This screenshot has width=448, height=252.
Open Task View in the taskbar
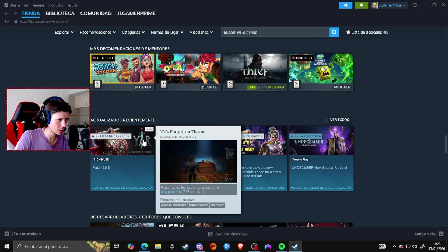[117, 246]
